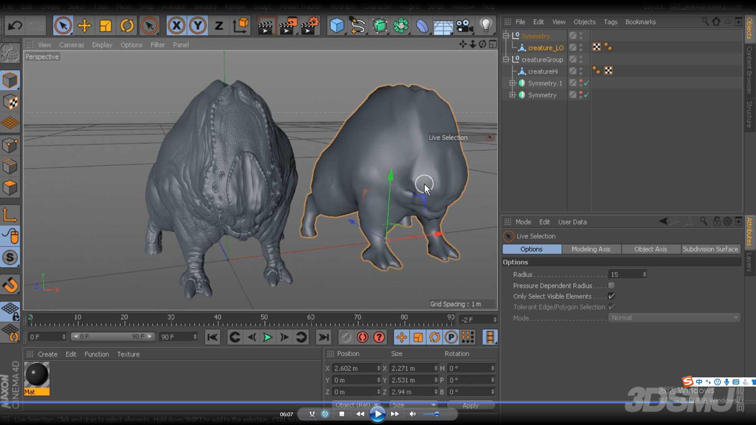The width and height of the screenshot is (756, 425).
Task: Open the Subdivision Surface generator icon
Action: coord(380,26)
